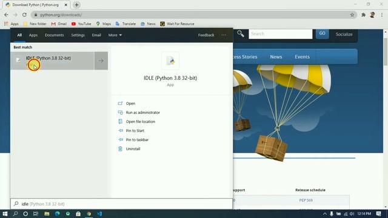Switch to Documents search filter
Viewport: 388px width, 218px height.
click(x=54, y=35)
